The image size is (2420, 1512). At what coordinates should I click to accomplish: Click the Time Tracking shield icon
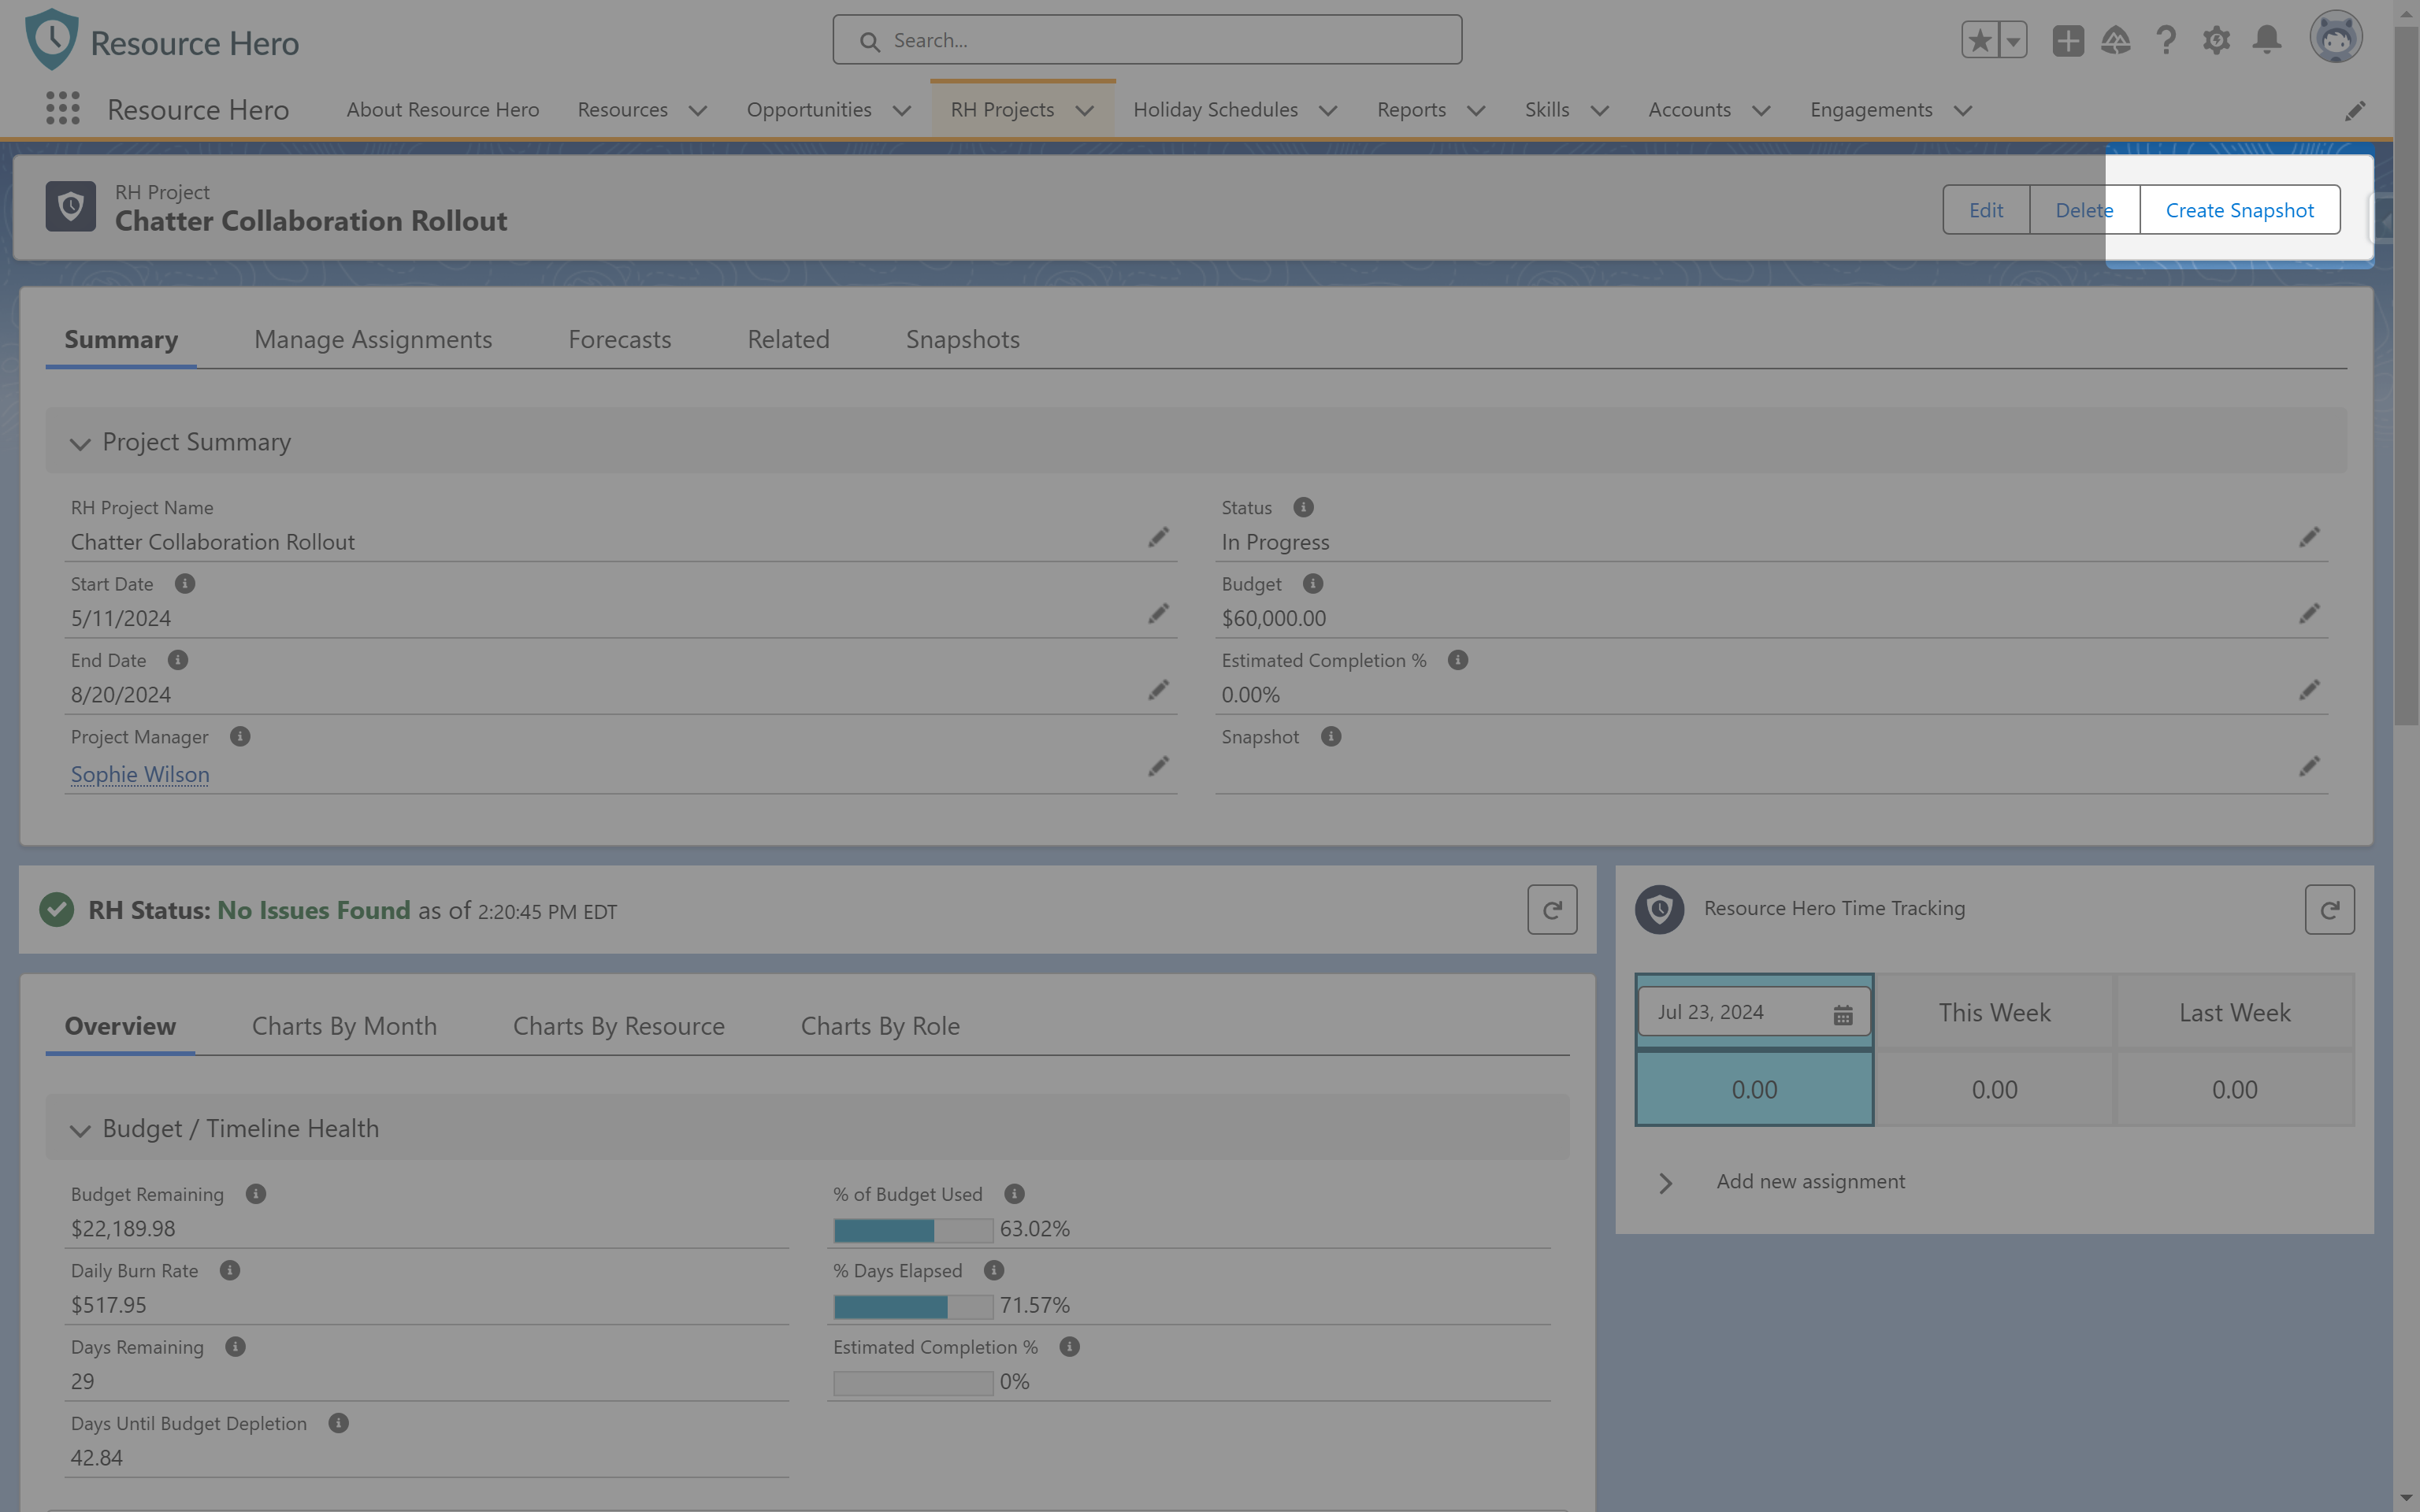pos(1660,909)
